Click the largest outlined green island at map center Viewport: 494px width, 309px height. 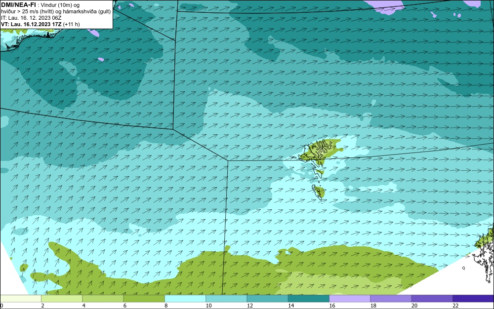tap(319, 152)
